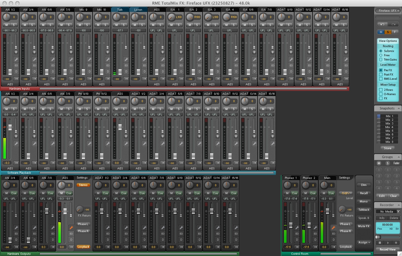Enable the O-Names checkbox
402x256 pixels.
click(381, 94)
